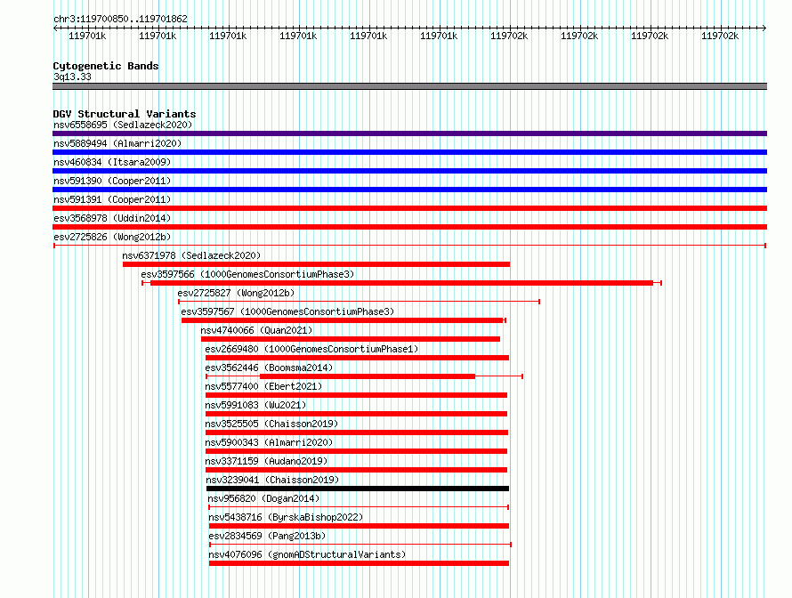Click the thin red line under nsv956820
792x598 pixels.
coord(359,507)
